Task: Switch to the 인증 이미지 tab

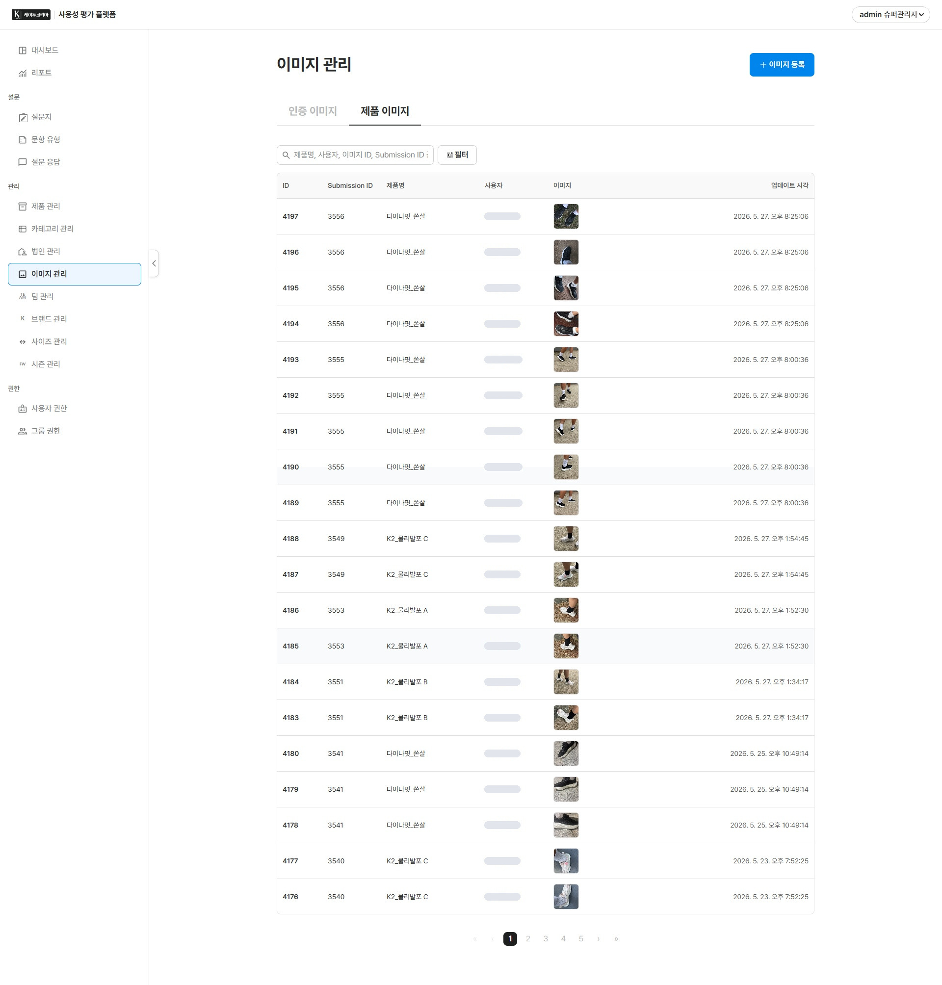Action: 313,111
